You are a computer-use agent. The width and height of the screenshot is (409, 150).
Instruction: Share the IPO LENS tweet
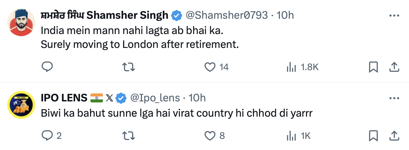pyautogui.click(x=394, y=136)
